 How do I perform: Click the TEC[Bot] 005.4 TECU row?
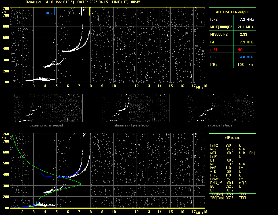229,194
